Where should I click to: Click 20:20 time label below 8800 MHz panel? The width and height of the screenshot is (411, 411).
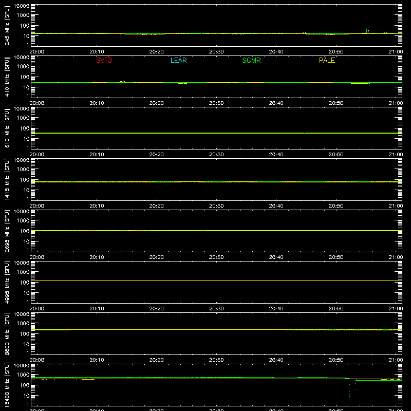pyautogui.click(x=157, y=360)
